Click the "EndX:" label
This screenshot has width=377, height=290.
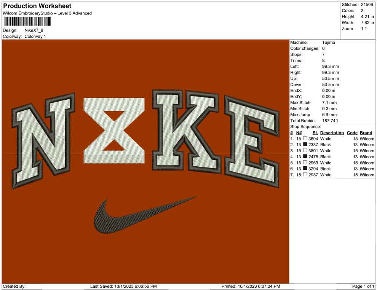tap(296, 90)
